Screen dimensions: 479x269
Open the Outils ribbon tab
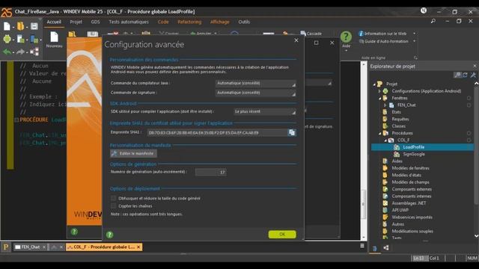click(x=244, y=22)
